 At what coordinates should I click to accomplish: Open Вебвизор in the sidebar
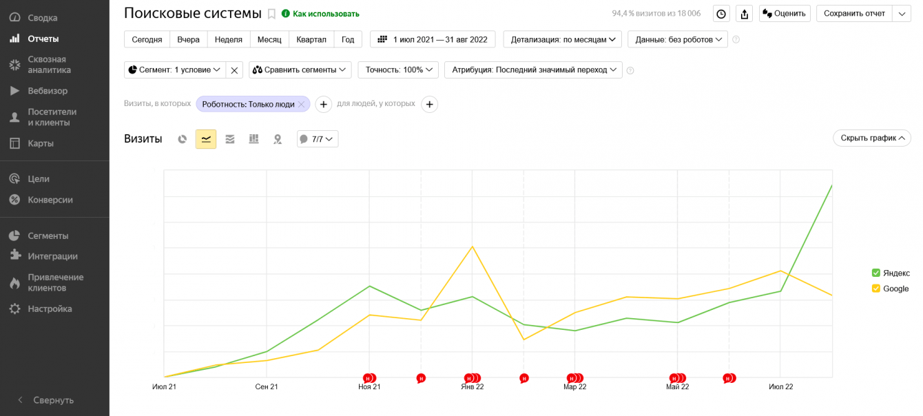(x=48, y=91)
